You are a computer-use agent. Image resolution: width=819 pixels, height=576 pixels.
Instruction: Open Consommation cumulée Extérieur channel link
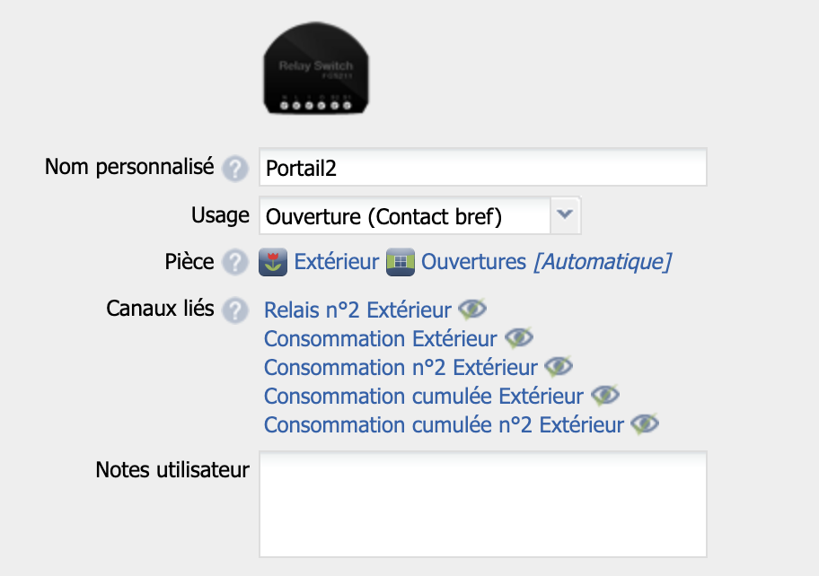423,397
